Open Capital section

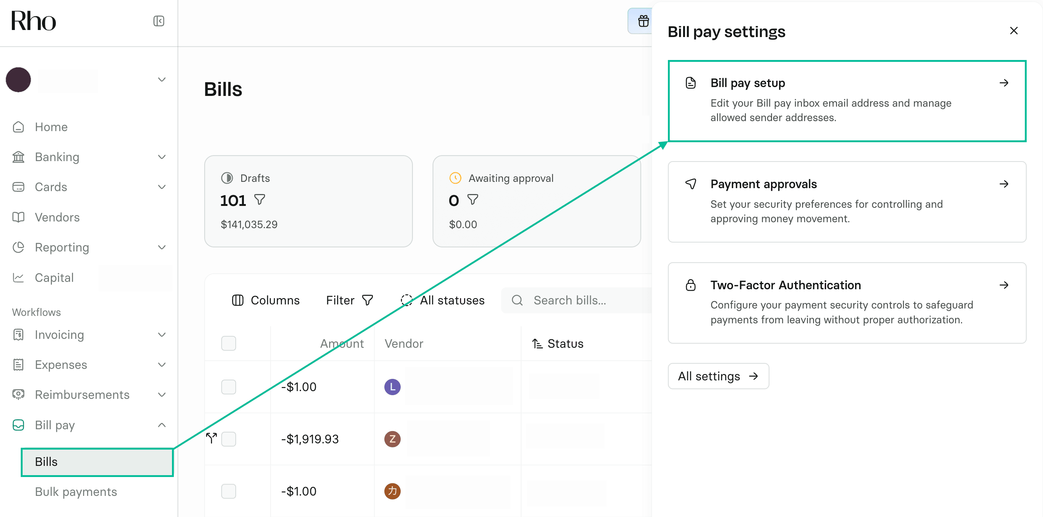pos(54,277)
